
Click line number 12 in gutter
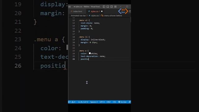tap(74, 20)
